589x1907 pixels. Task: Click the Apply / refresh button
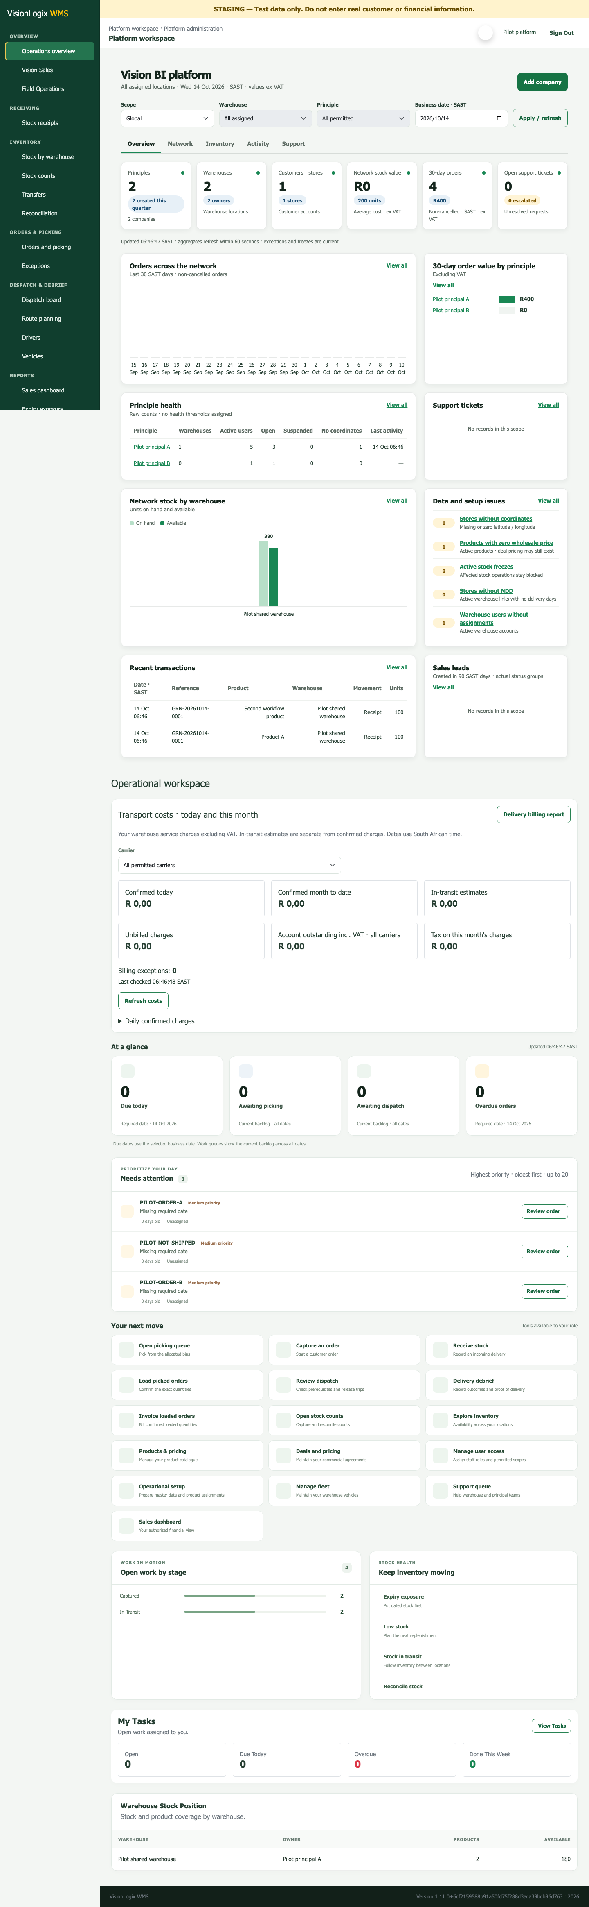[540, 118]
